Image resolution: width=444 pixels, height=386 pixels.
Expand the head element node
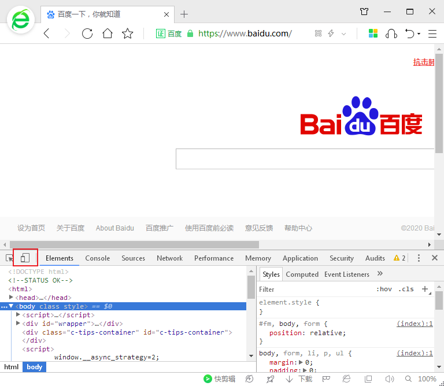11,297
